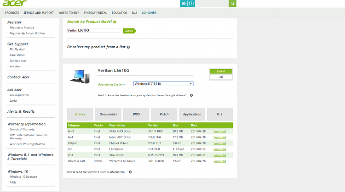Viewport: 345px width, 192px height.
Task: Click the top site search input field
Action: pyautogui.click(x=213, y=4)
